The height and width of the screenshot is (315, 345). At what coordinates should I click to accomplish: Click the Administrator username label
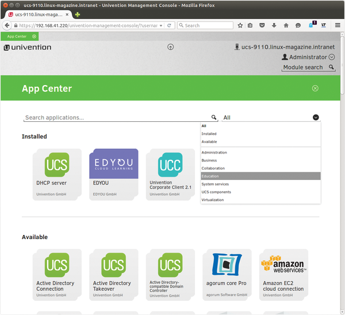(308, 57)
